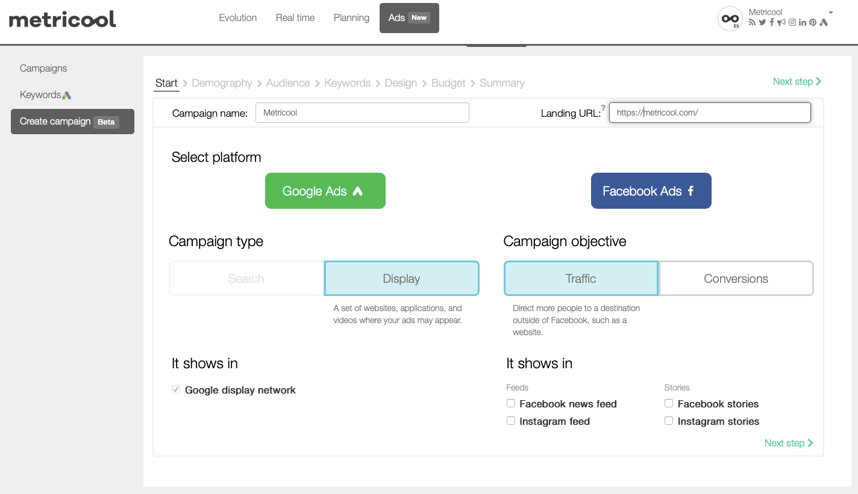
Task: Click the metricool logo
Action: [63, 19]
